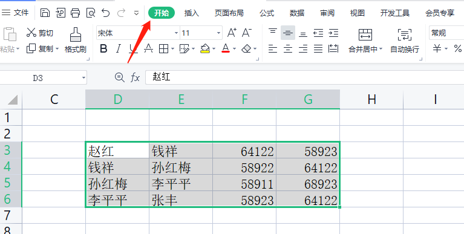Apply cell borders icon
The width and height of the screenshot is (464, 234).
[163, 48]
